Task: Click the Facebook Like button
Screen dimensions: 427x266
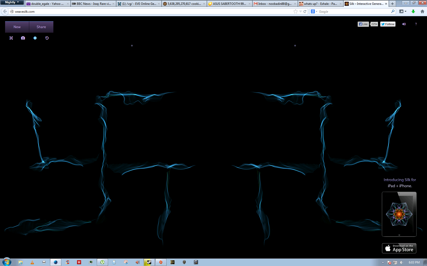Action: click(x=363, y=24)
